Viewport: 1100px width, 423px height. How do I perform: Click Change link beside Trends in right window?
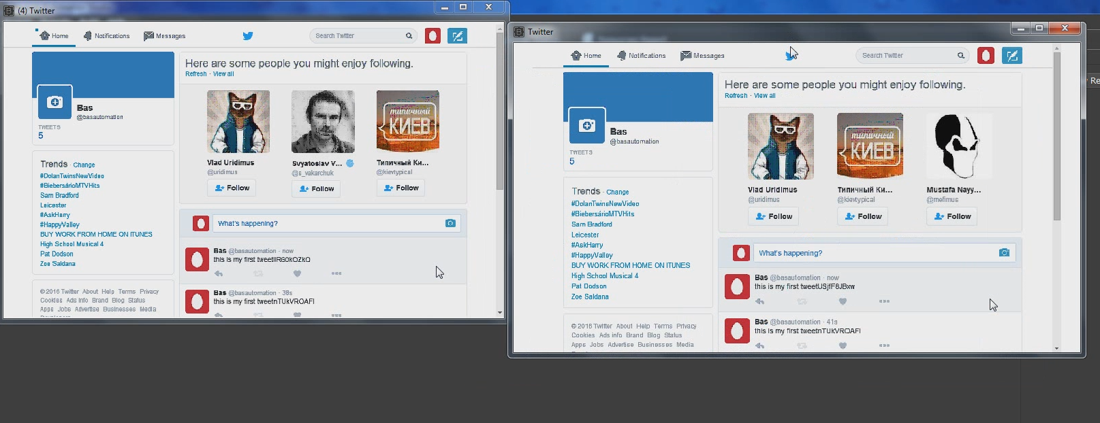point(617,192)
